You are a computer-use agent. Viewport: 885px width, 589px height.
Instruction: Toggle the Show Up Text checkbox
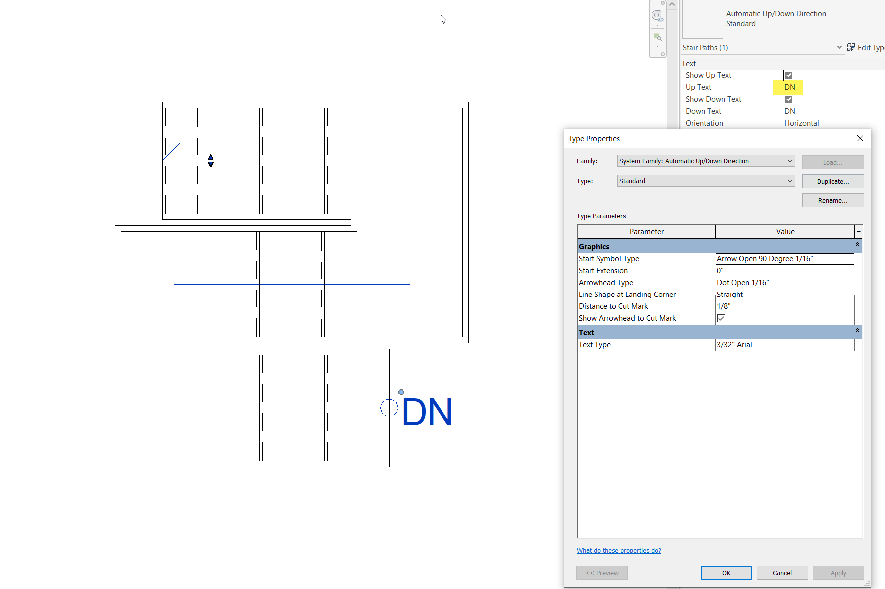point(789,75)
